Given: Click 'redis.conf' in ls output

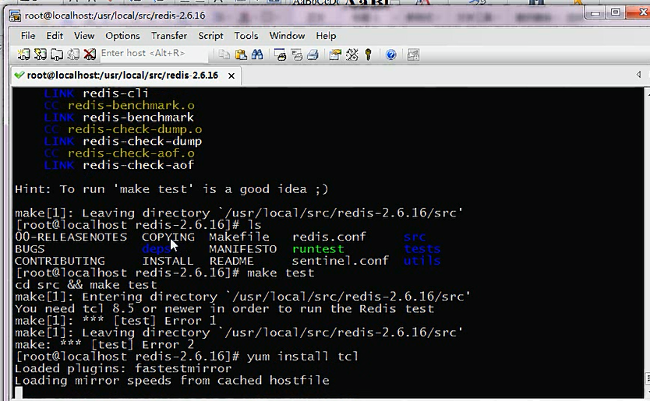Looking at the screenshot, I should pos(329,237).
